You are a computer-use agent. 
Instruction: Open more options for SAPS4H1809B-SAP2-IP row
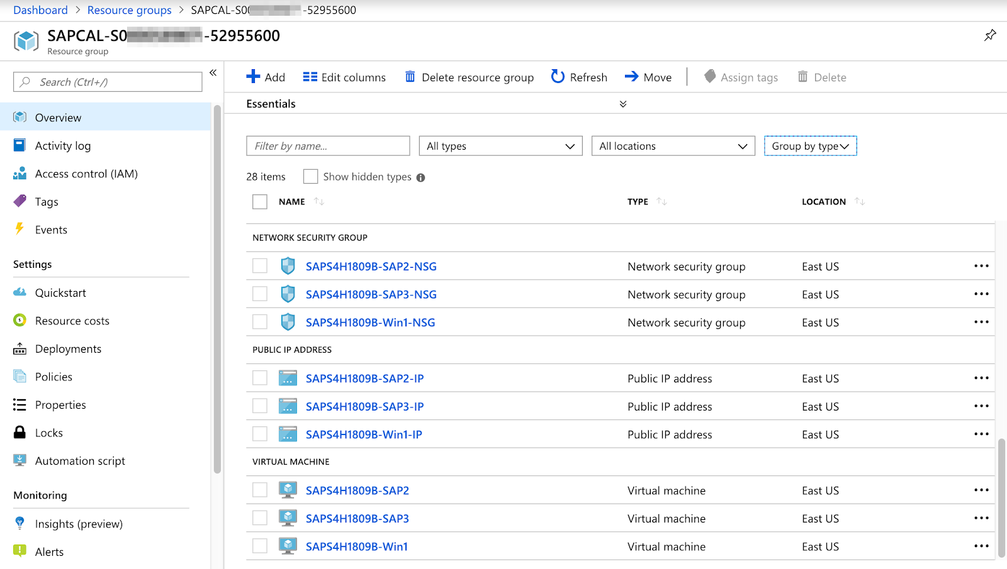(981, 378)
